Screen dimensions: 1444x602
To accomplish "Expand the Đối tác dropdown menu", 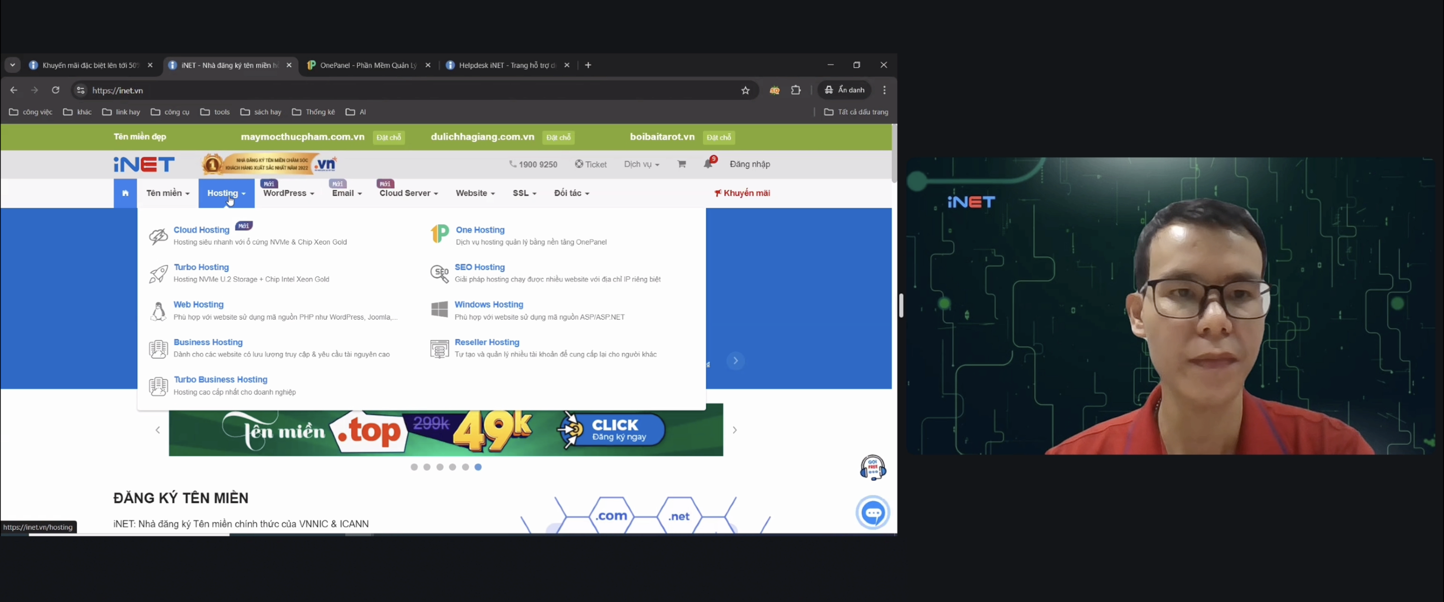I will (x=572, y=193).
